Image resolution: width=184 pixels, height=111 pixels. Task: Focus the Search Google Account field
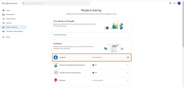[x=56, y=3]
